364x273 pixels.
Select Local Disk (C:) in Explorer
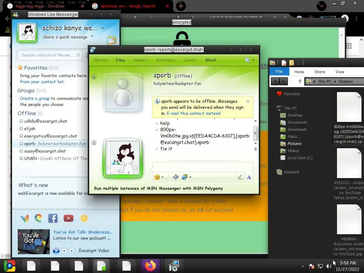300,158
